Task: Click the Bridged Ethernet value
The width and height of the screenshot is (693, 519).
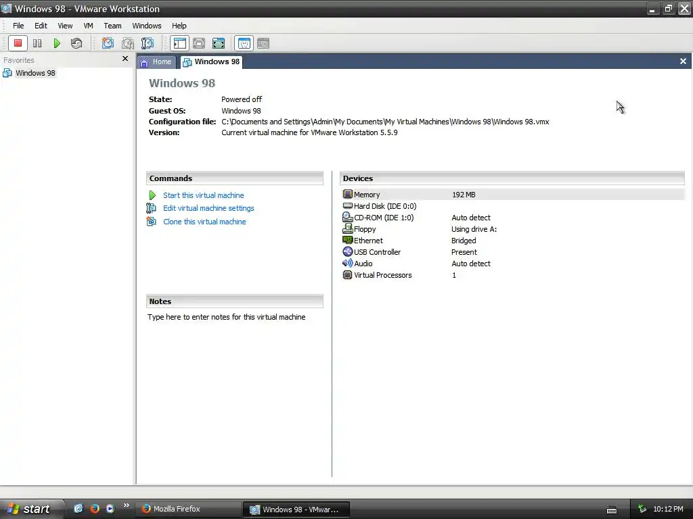Action: tap(464, 241)
